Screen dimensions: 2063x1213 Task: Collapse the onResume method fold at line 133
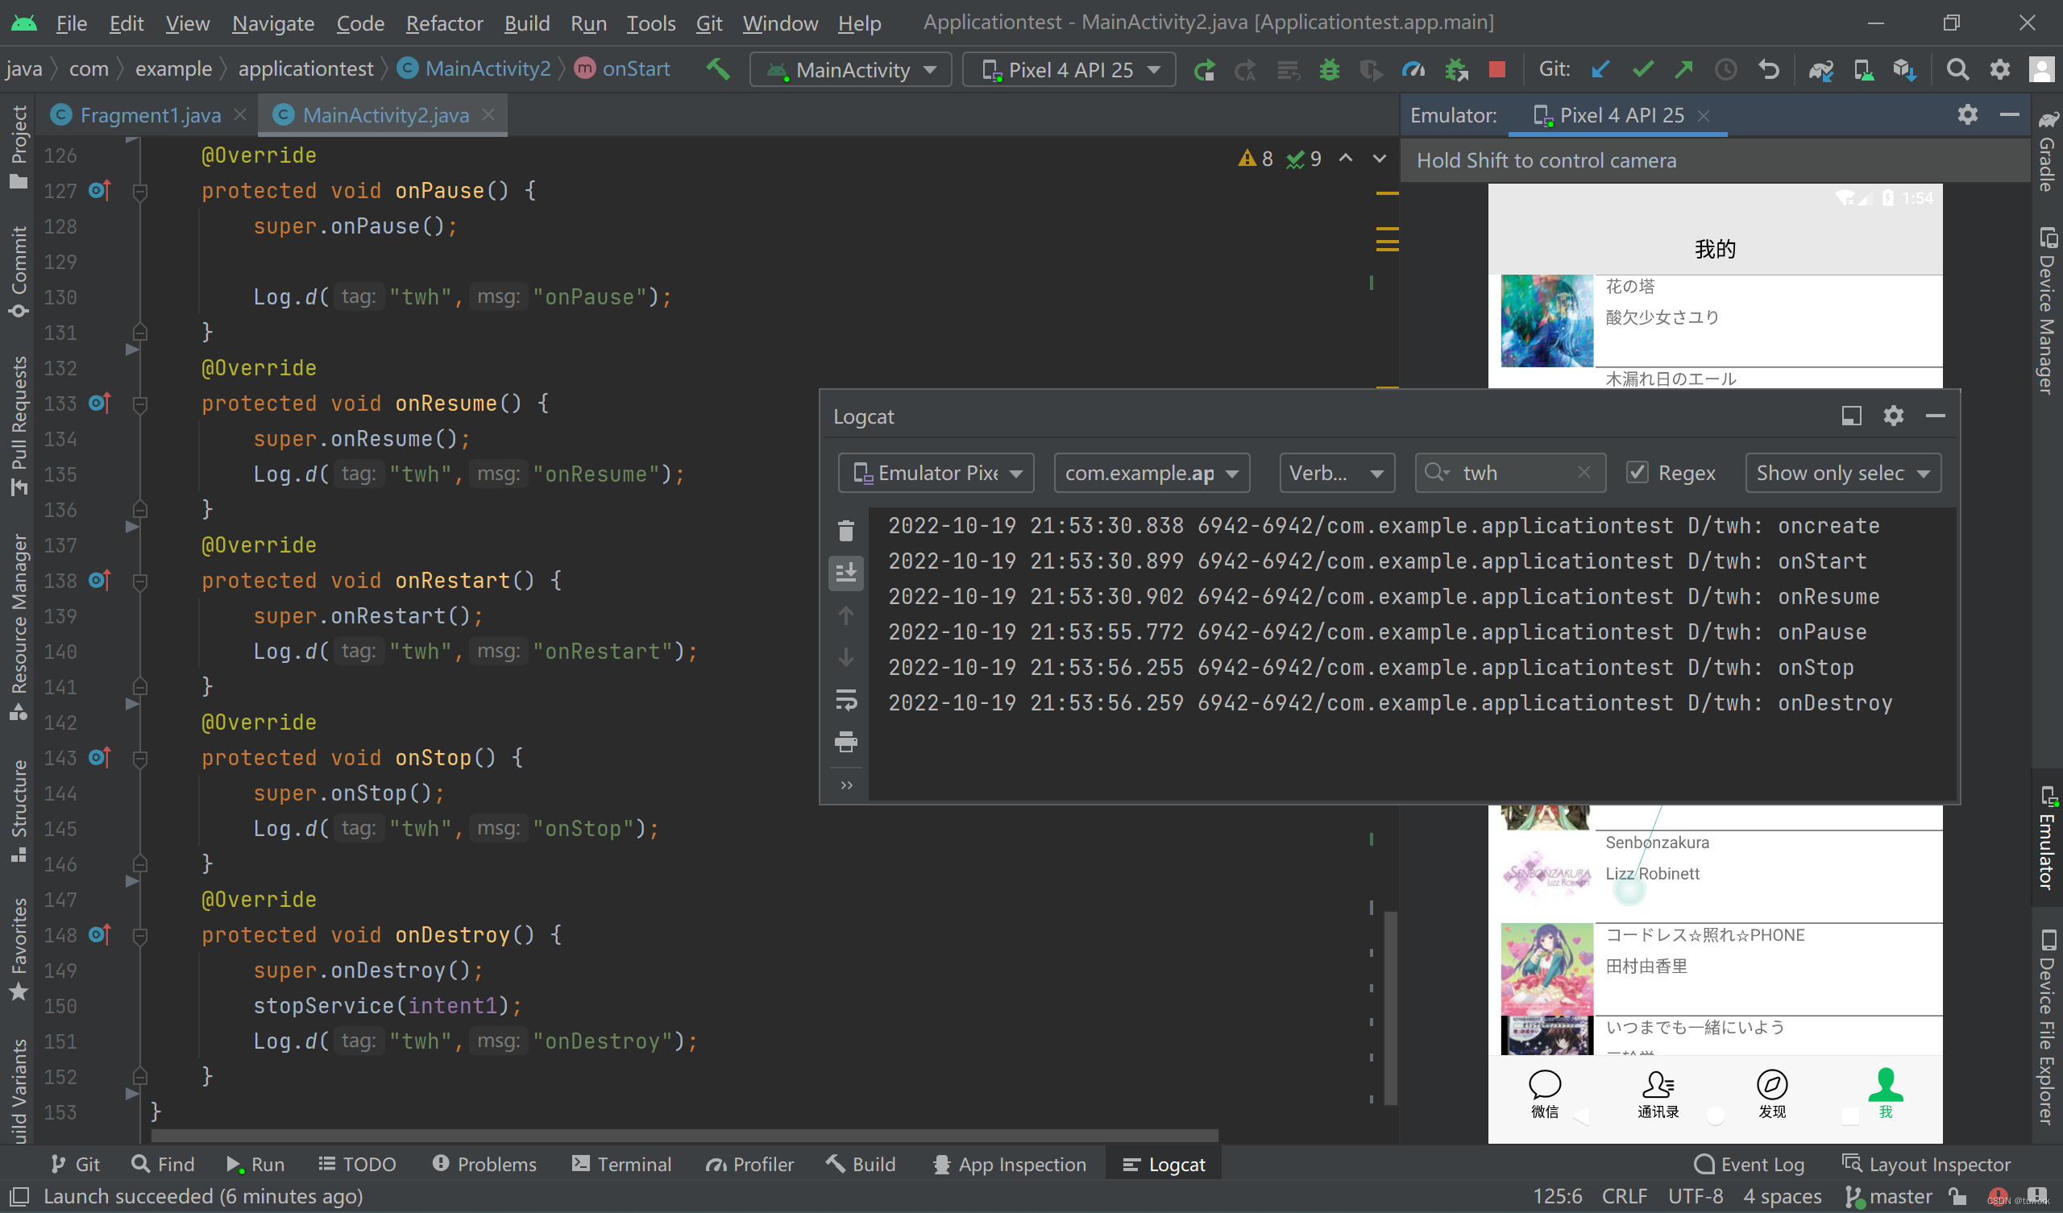[140, 404]
